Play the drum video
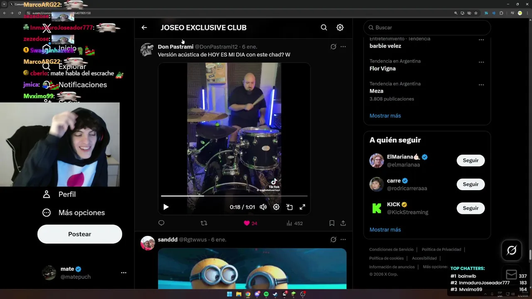The height and width of the screenshot is (299, 532). 166,207
